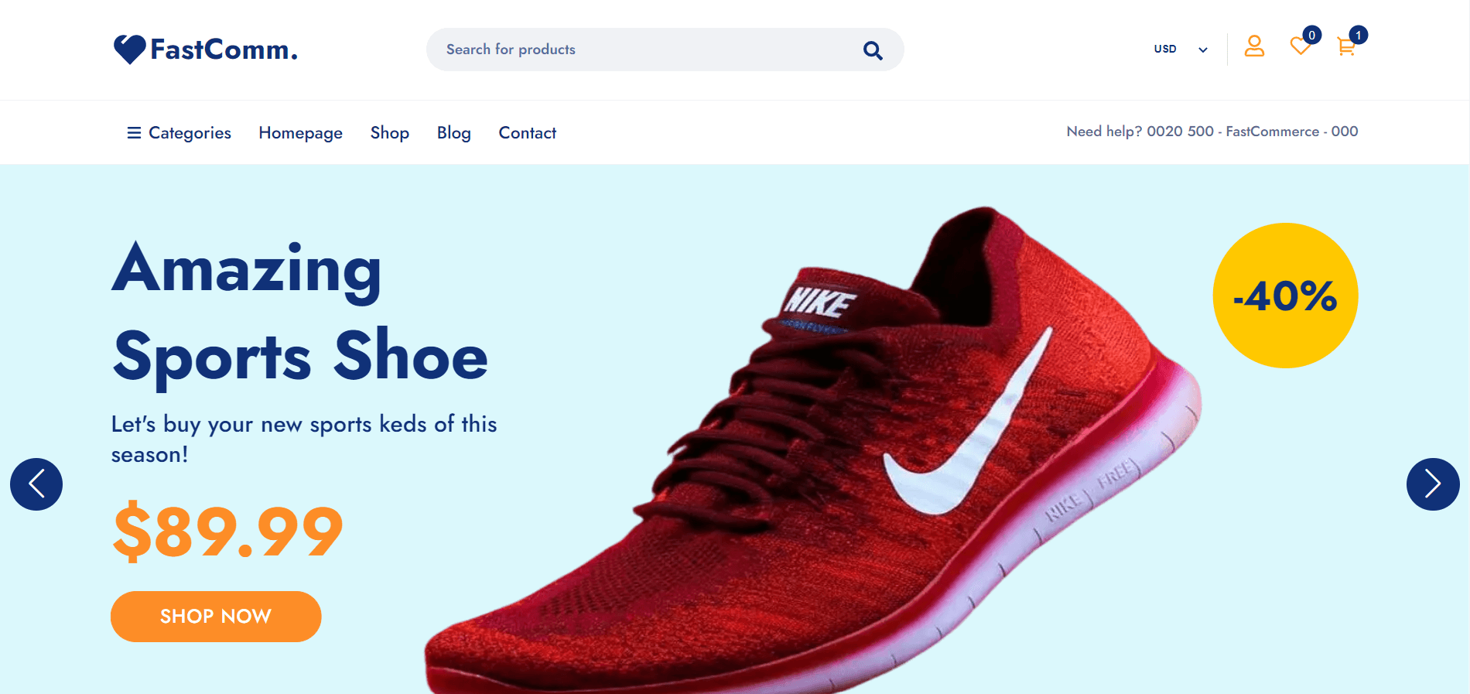Open the Contact page link
The width and height of the screenshot is (1470, 694).
(527, 133)
